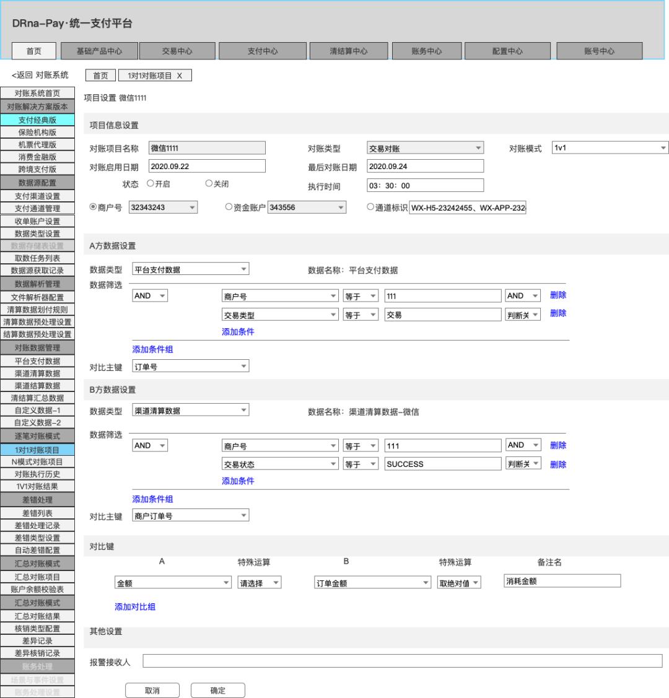Select the 关闭 status radio button
Viewport: 669px width, 698px height.
[209, 183]
